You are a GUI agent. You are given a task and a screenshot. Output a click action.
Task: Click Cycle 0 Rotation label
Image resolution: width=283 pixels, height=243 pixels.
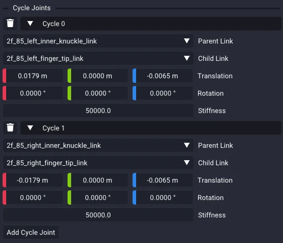point(210,93)
